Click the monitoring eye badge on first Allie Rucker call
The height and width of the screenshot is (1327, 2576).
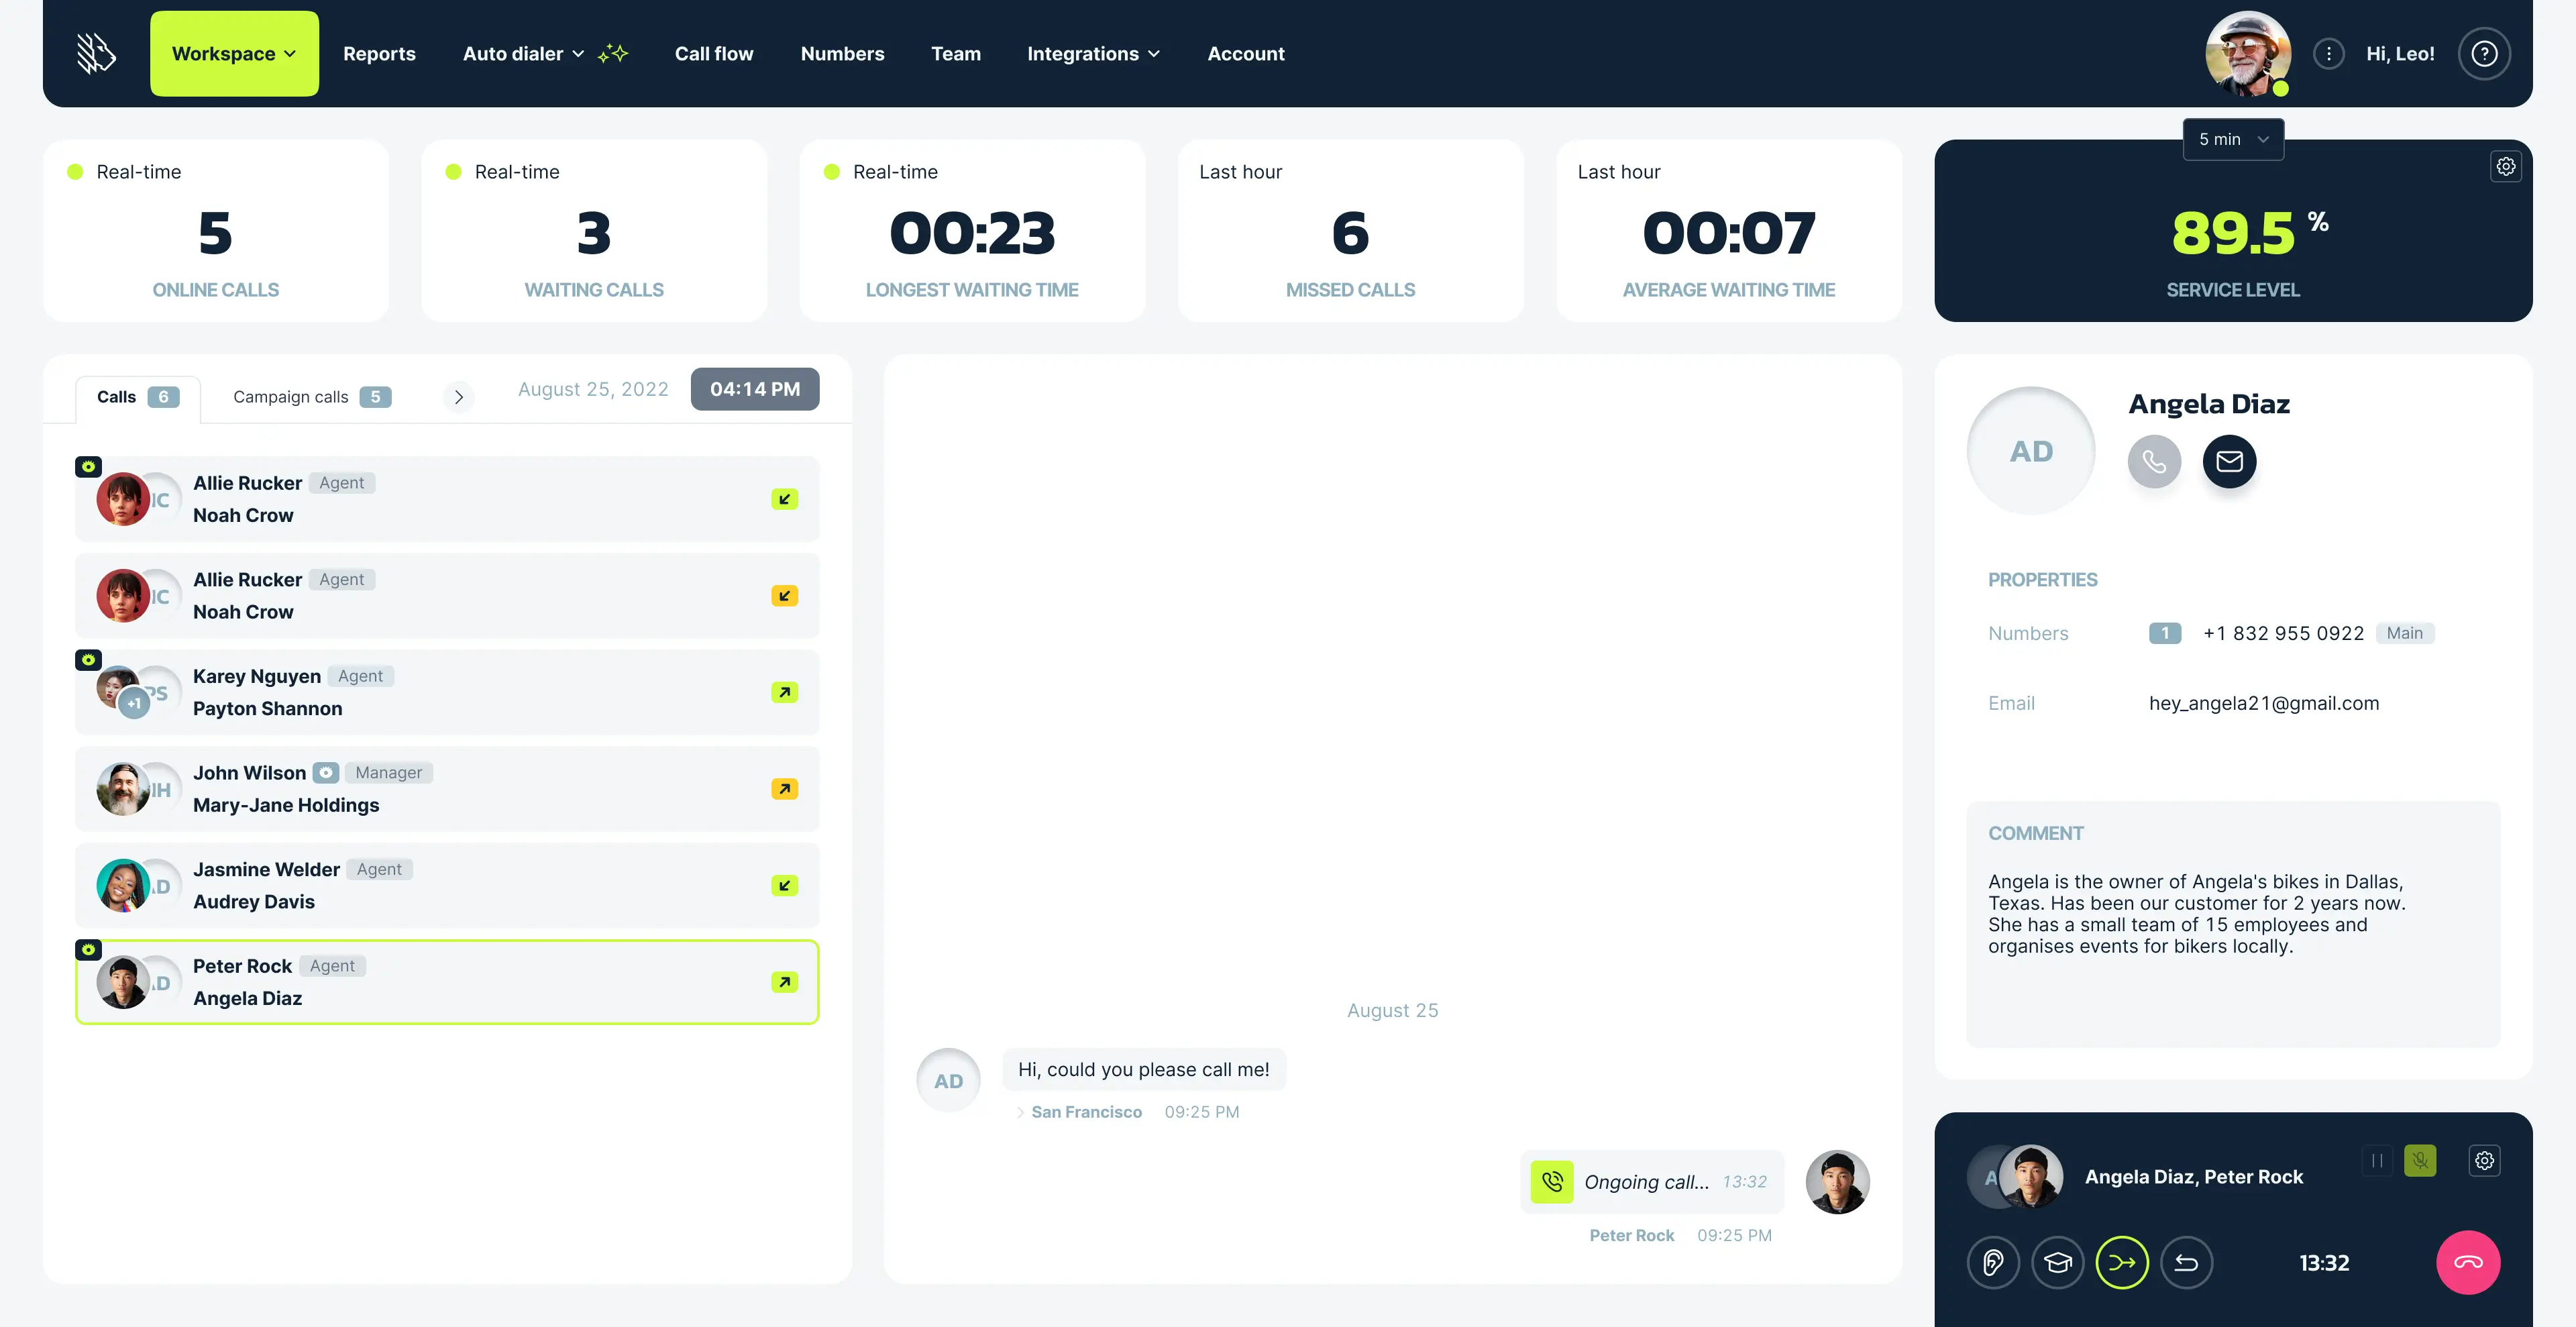(x=88, y=467)
